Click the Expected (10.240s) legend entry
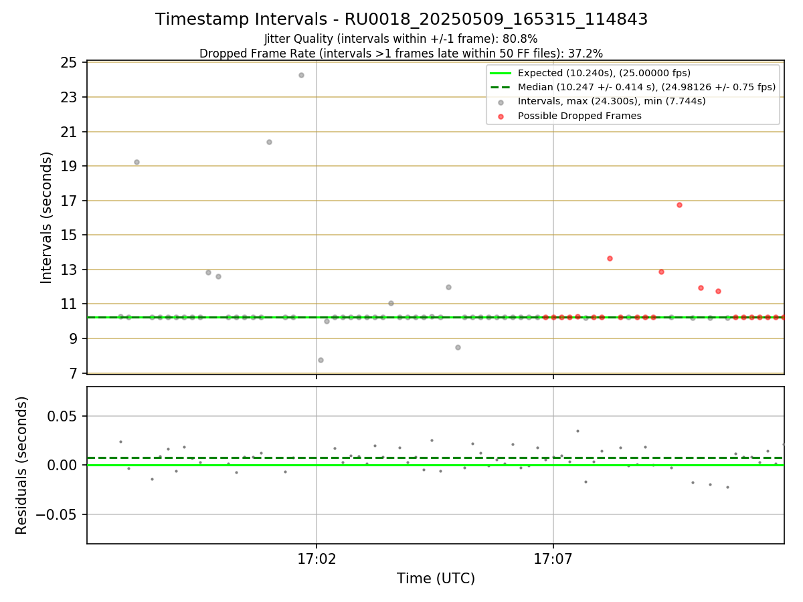Viewport: 803px width, 602px height. coord(604,73)
